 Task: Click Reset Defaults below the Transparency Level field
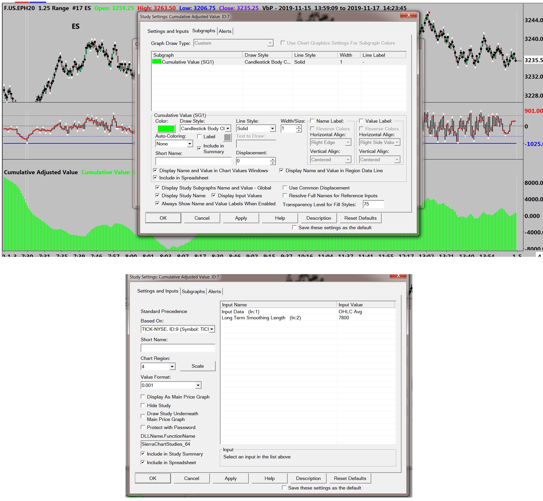point(360,218)
